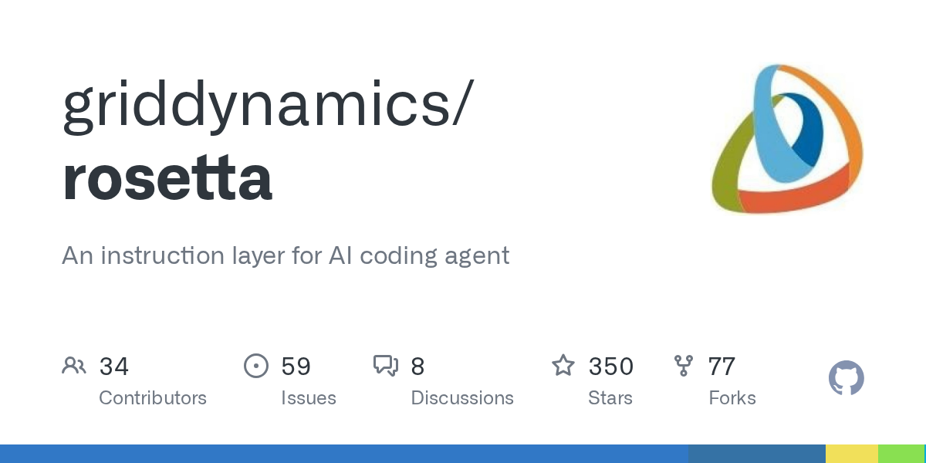Screen dimensions: 926x463
Task: Click the Contributors label
Action: (x=153, y=398)
